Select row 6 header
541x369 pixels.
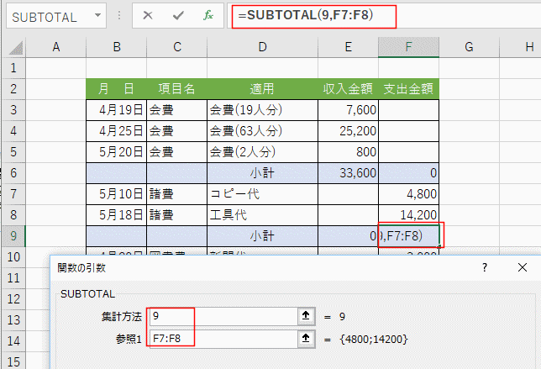(13, 173)
